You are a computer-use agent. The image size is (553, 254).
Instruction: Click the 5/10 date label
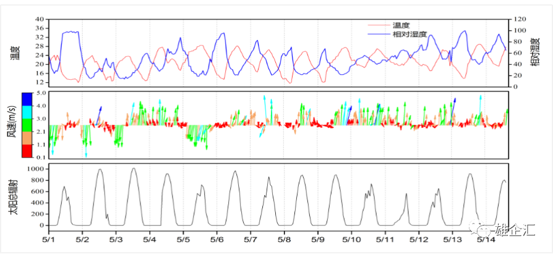351,239
